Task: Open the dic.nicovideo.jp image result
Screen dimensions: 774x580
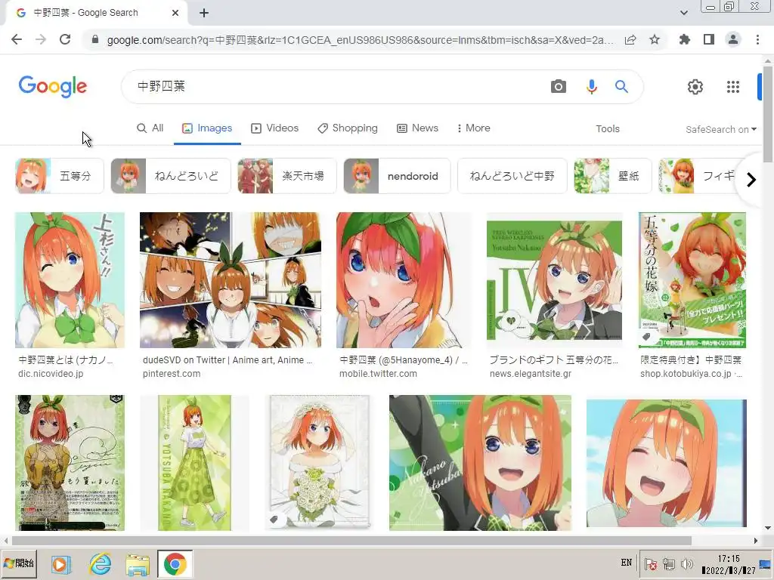Action: (x=70, y=280)
